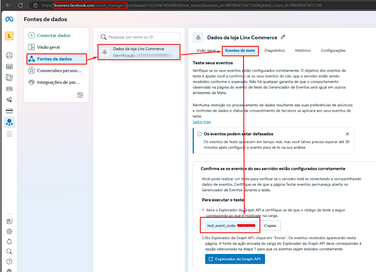Open the stacked pages icon in left rail

pyautogui.click(x=9, y=77)
